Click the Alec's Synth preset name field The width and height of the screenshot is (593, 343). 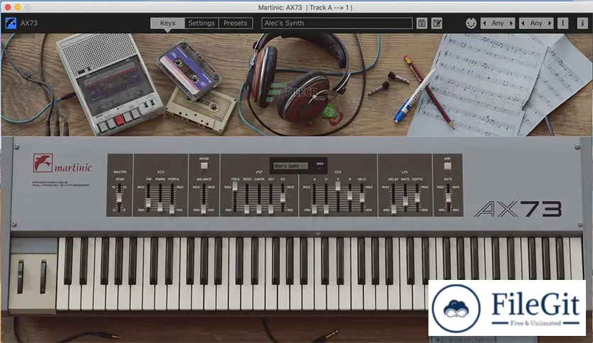click(337, 23)
